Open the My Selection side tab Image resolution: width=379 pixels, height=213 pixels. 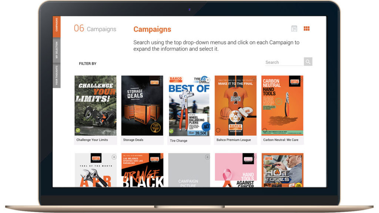click(x=57, y=50)
